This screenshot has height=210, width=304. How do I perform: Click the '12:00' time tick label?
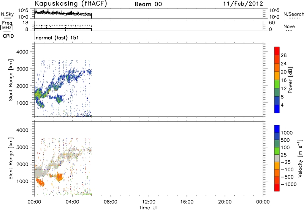149,202
